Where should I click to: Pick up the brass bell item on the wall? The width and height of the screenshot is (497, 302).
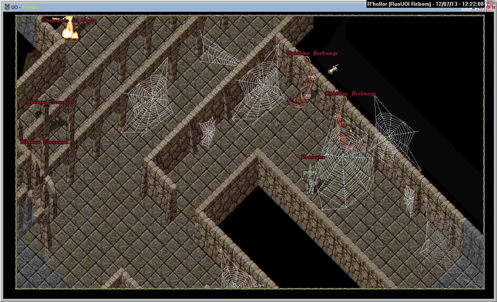pos(333,69)
